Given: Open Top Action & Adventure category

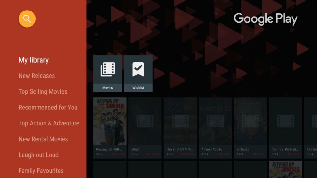Looking at the screenshot, I should 49,123.
